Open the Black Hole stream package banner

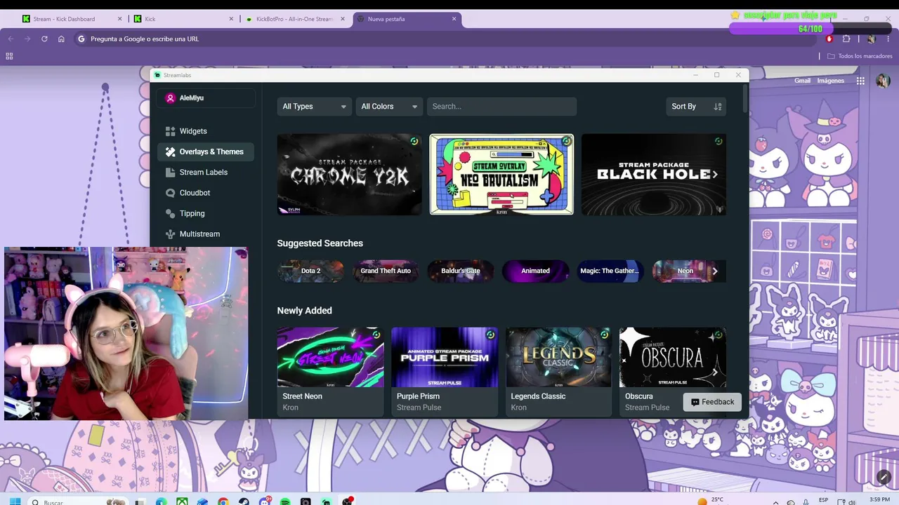pyautogui.click(x=654, y=175)
